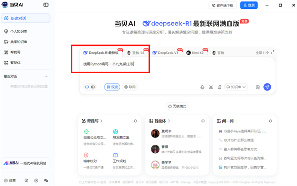The width and height of the screenshot is (297, 186).
Task: Open 共享知识库 in the sidebar
Action: point(16,42)
